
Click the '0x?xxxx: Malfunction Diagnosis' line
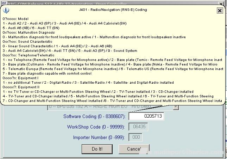point(29,33)
